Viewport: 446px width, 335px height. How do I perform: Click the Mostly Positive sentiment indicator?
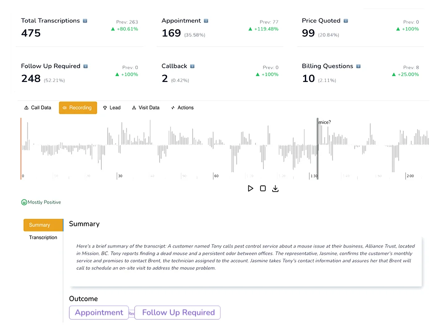(x=41, y=202)
